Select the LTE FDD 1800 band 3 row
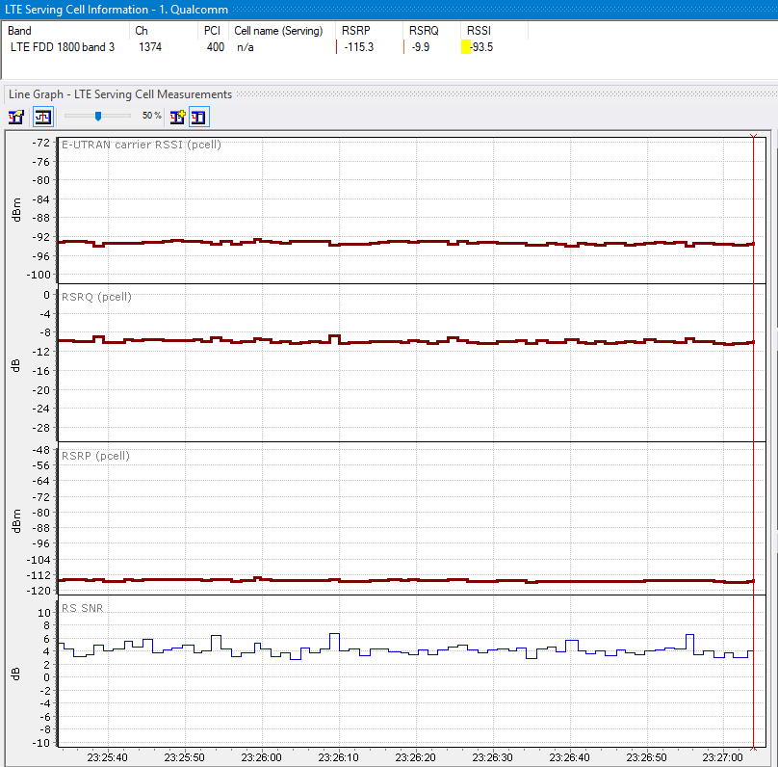This screenshot has width=778, height=767. coord(63,47)
